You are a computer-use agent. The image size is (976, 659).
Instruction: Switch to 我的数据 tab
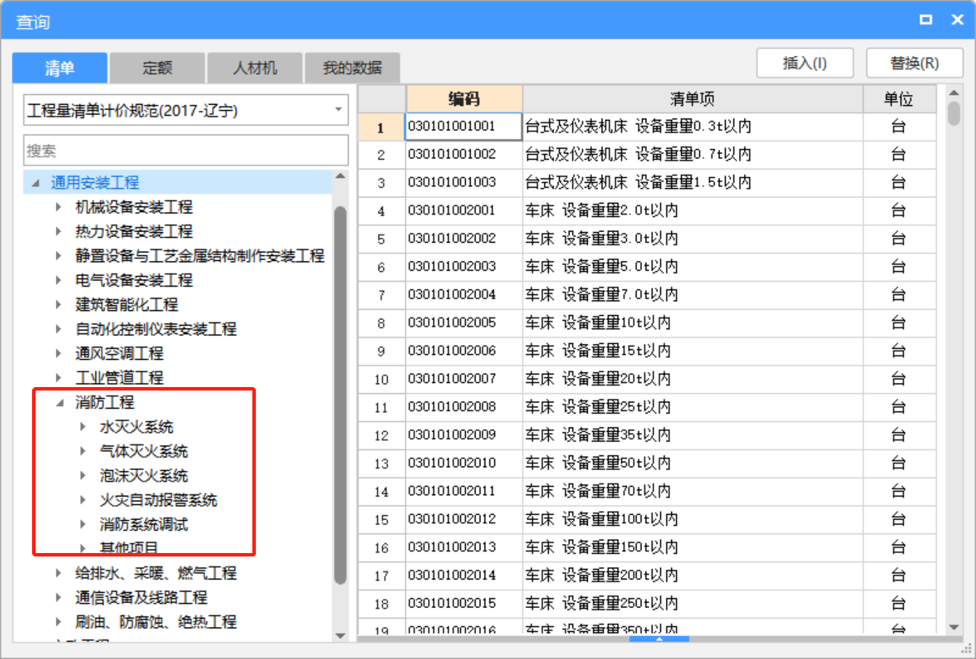coord(353,68)
